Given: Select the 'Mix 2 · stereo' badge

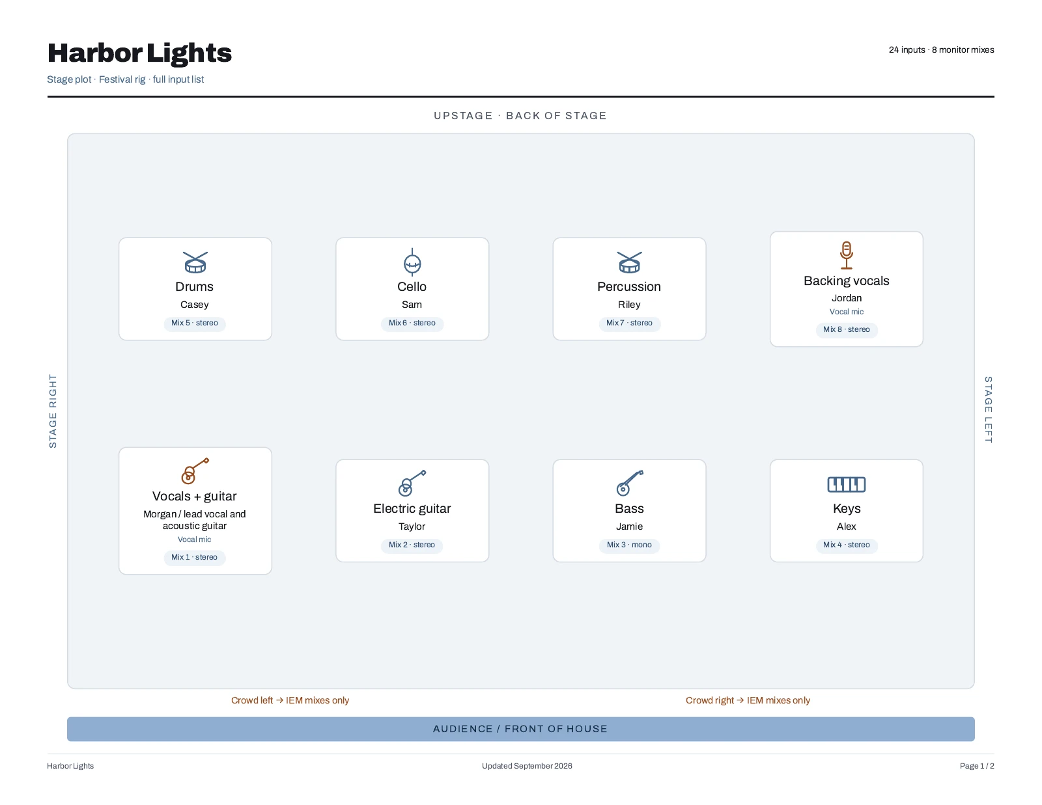Looking at the screenshot, I should 412,545.
